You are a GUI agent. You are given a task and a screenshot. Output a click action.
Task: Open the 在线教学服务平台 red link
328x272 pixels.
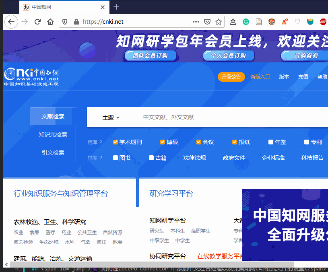(x=220, y=256)
